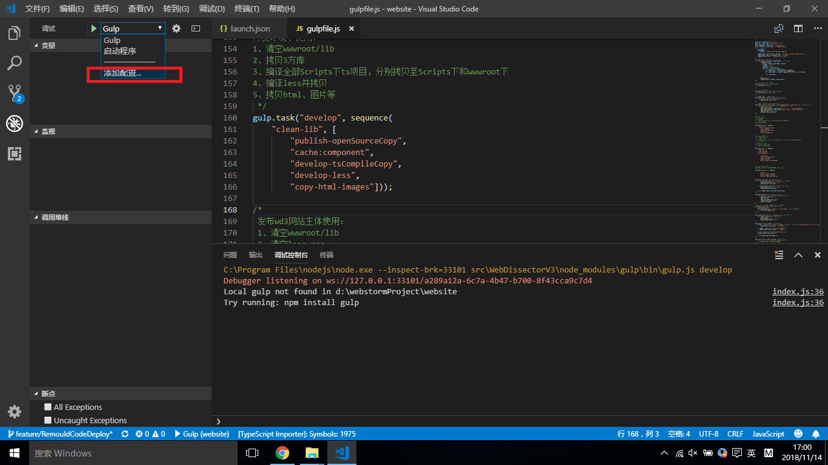Enable Uncaught Exceptions breakpoints

tap(47, 420)
